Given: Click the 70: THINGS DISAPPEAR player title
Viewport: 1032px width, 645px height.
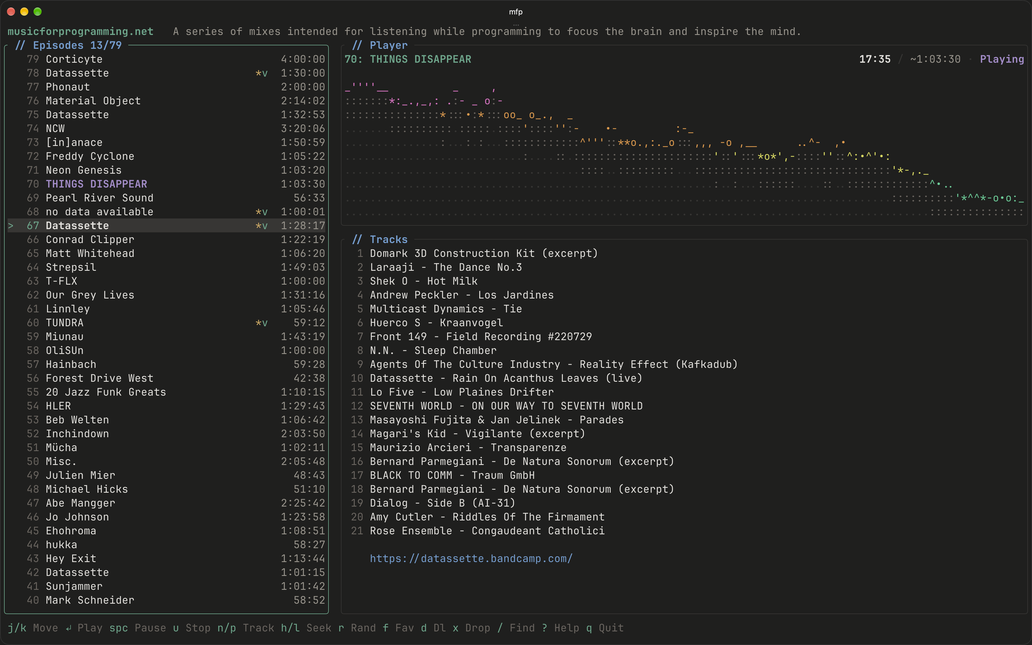Looking at the screenshot, I should click(x=408, y=59).
